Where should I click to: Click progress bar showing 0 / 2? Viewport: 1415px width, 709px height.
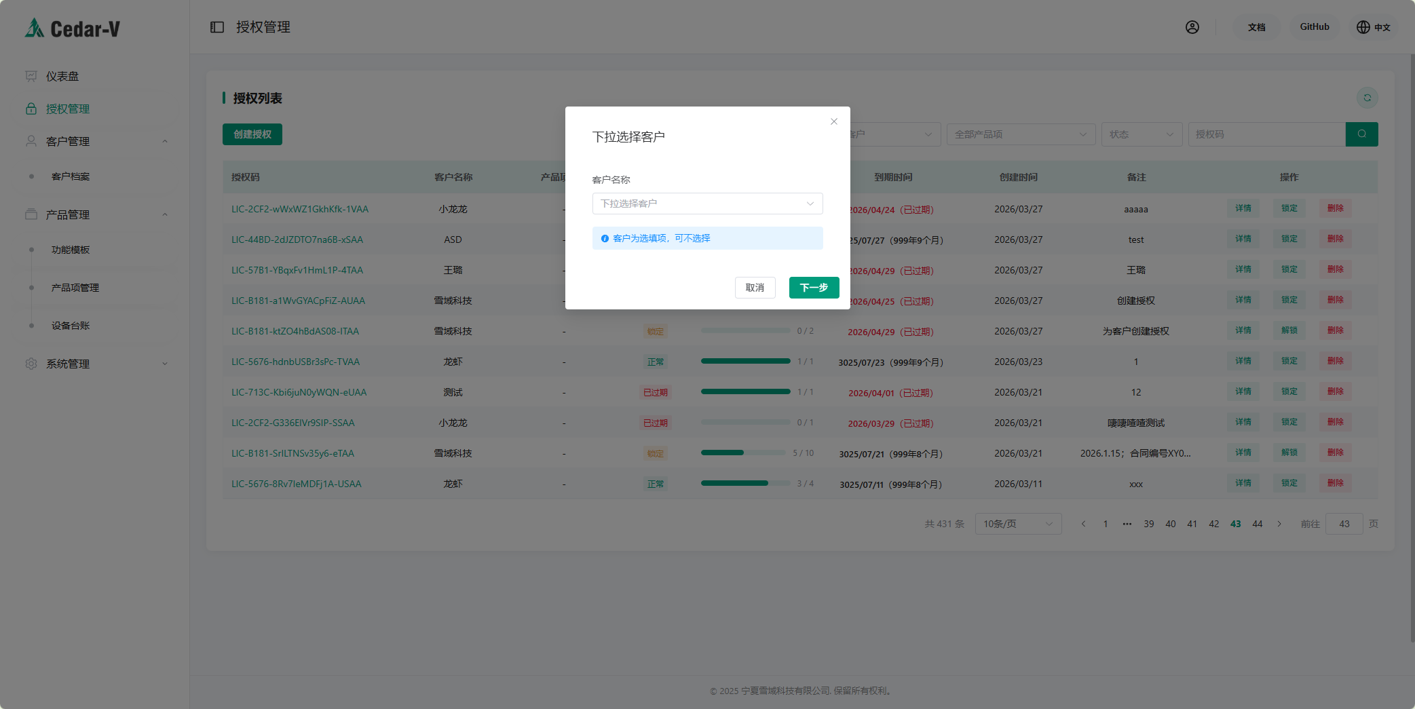point(745,330)
